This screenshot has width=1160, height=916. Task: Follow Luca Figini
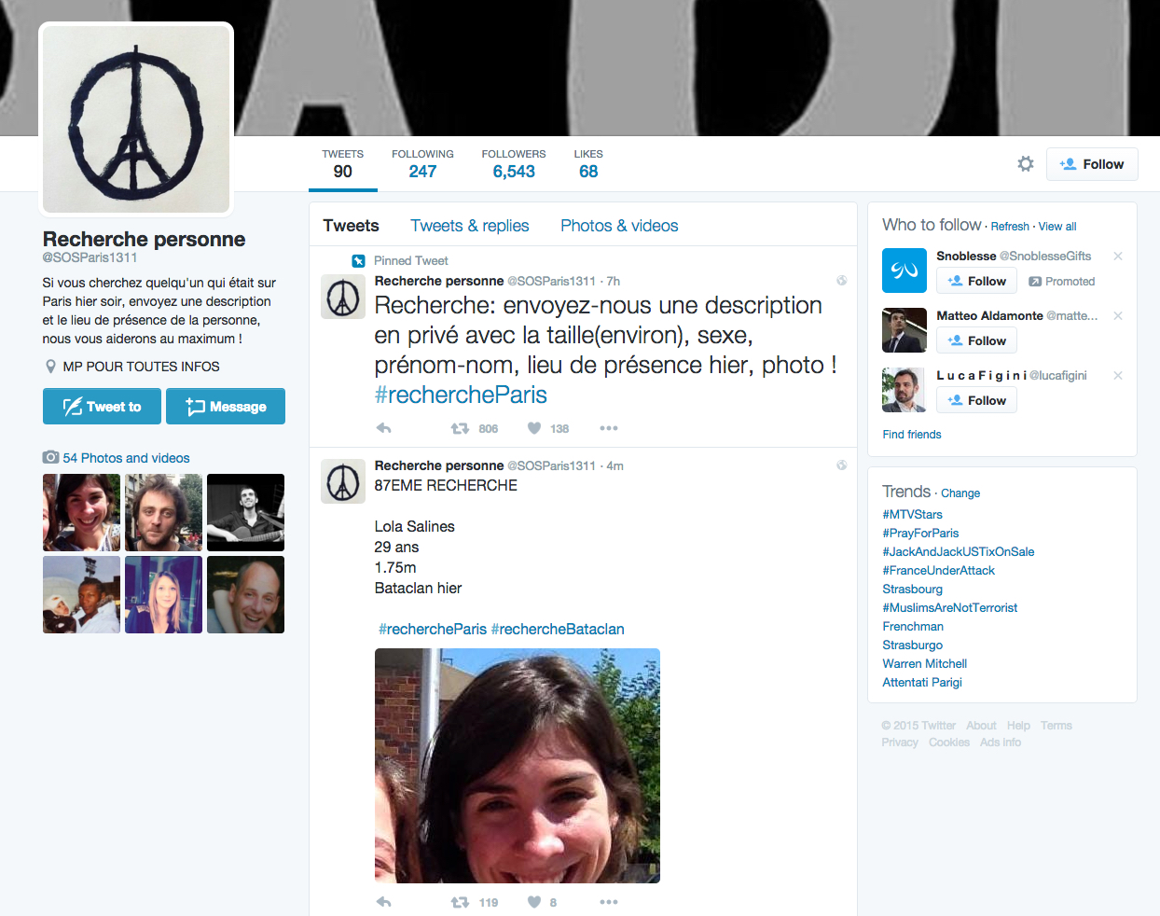[976, 400]
